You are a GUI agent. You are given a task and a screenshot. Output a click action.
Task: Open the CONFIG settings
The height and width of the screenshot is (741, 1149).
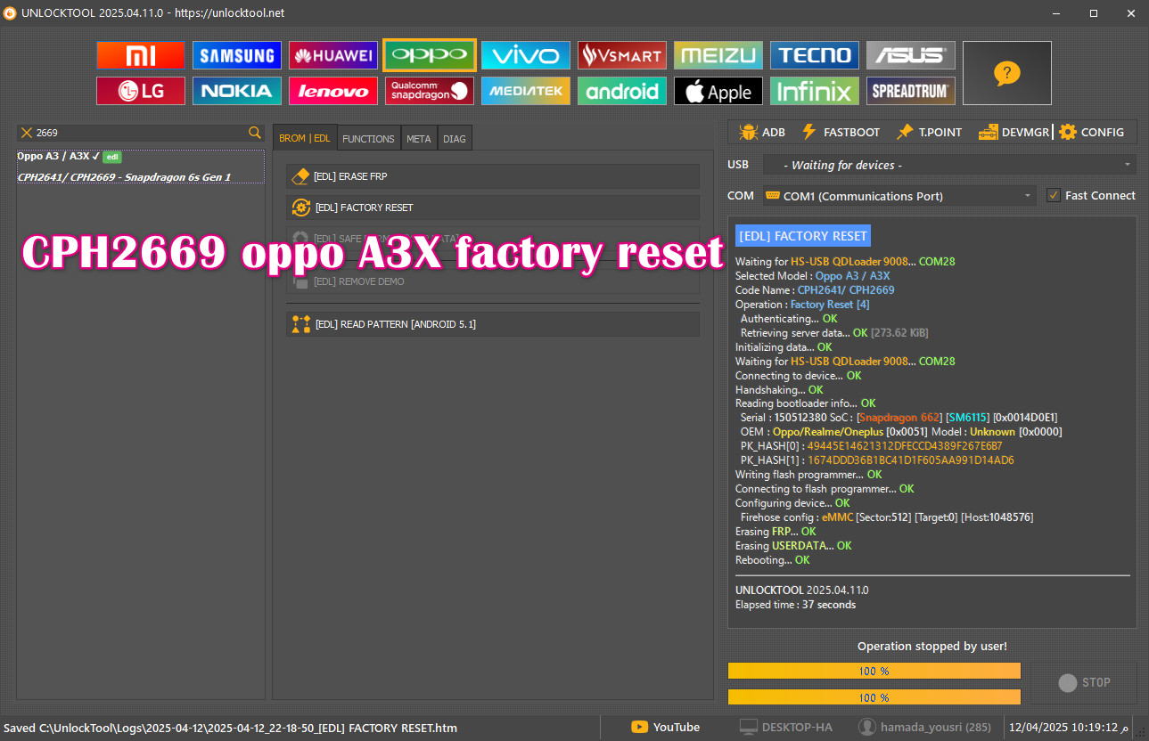[1092, 132]
